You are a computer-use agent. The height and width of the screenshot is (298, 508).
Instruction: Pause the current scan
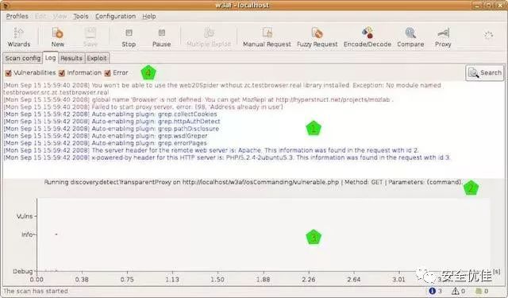coord(161,37)
